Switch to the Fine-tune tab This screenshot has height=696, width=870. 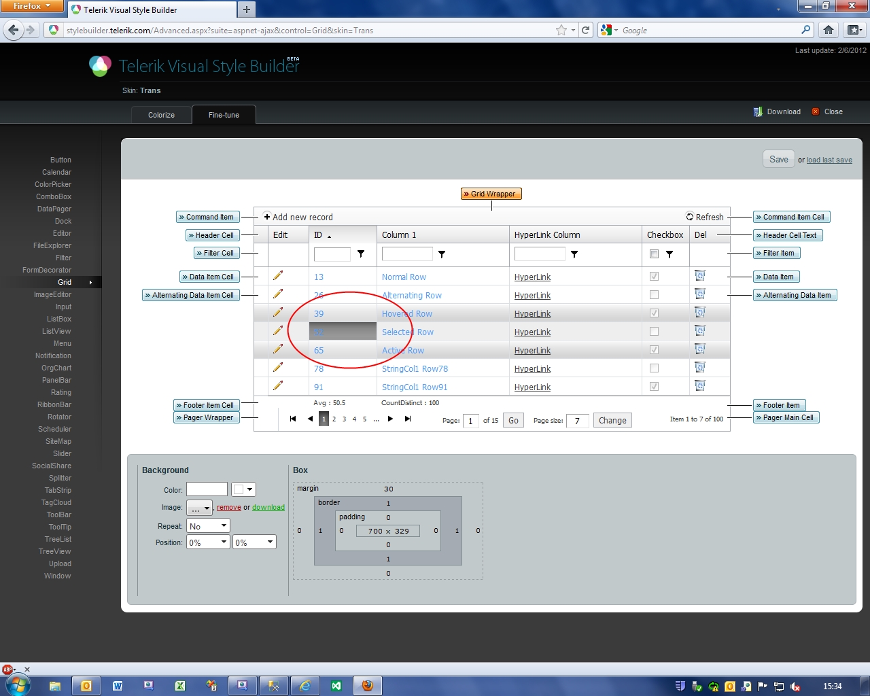[224, 115]
